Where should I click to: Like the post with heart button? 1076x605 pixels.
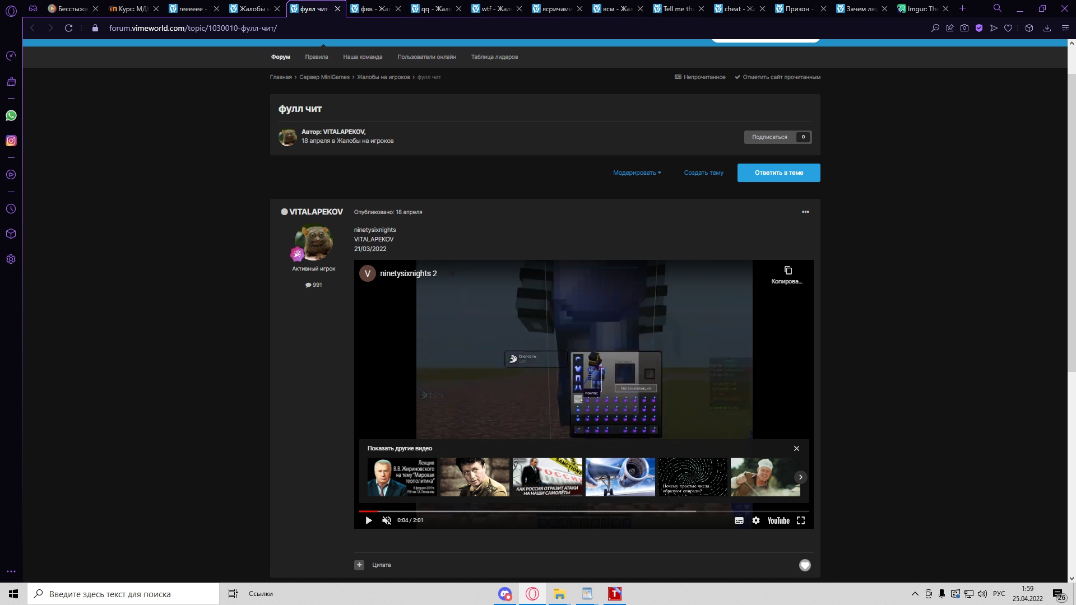805,565
